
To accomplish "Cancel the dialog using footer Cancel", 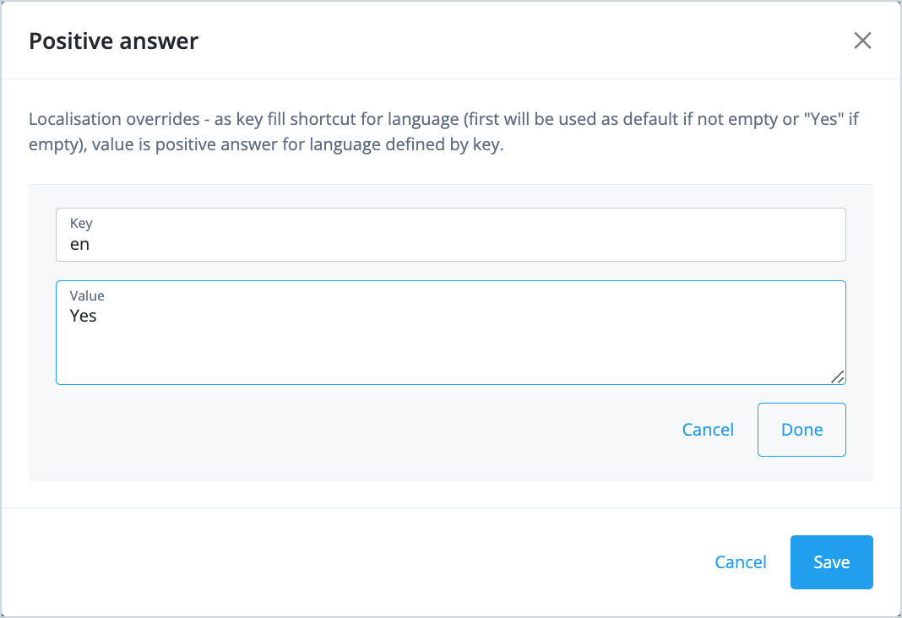I will pos(741,562).
